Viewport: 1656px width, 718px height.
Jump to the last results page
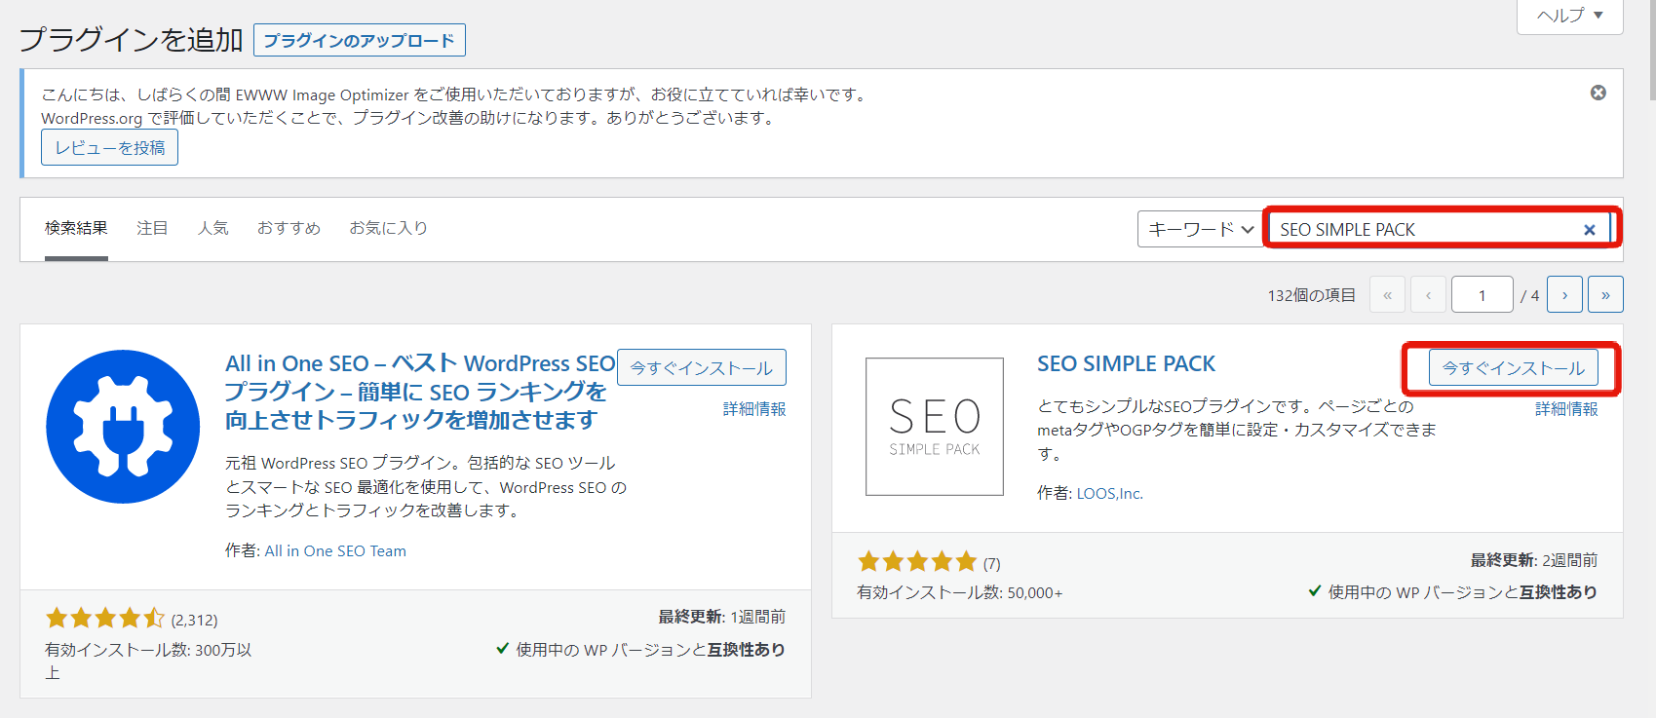pyautogui.click(x=1604, y=294)
